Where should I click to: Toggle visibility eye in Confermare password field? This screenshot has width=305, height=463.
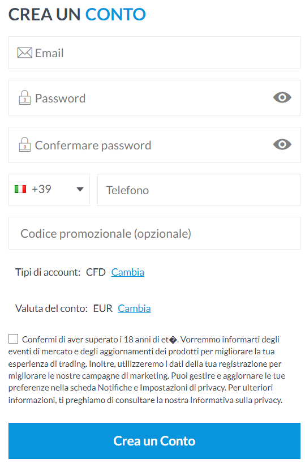(282, 144)
